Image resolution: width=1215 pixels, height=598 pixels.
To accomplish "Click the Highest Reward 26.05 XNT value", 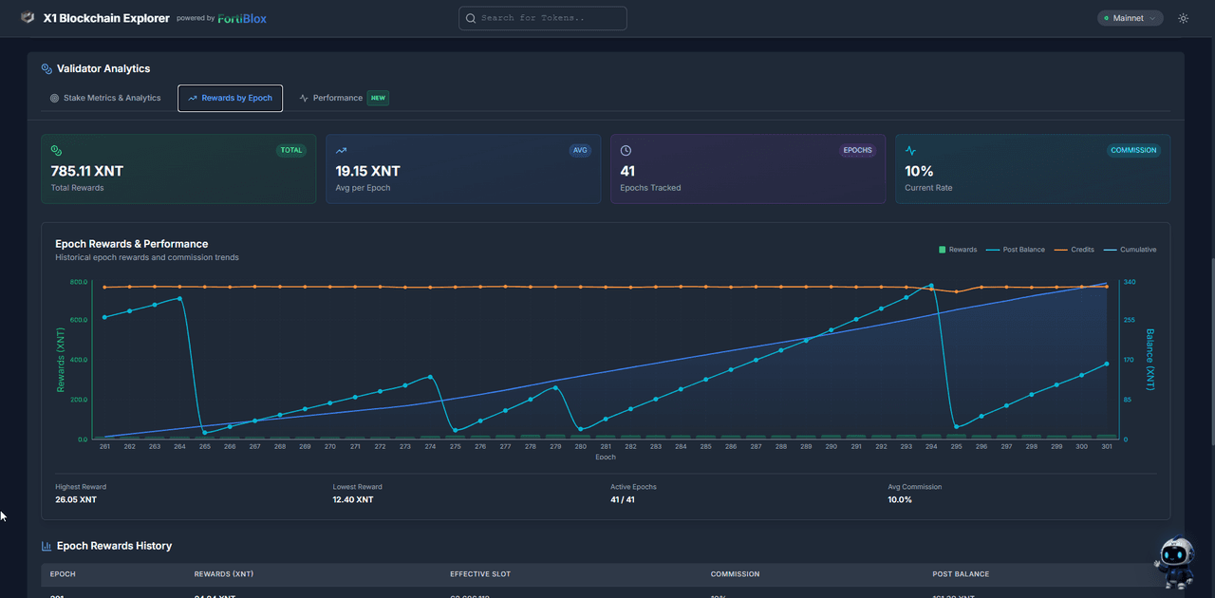I will [x=76, y=499].
